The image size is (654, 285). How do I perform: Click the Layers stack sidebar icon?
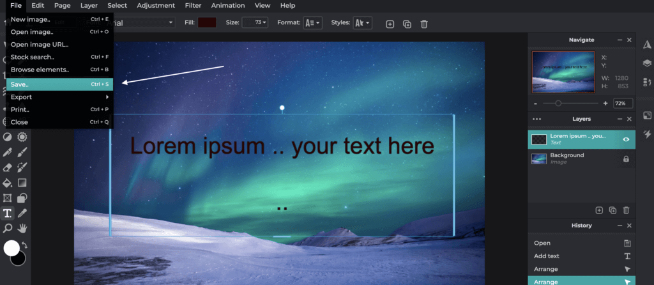[x=647, y=63]
